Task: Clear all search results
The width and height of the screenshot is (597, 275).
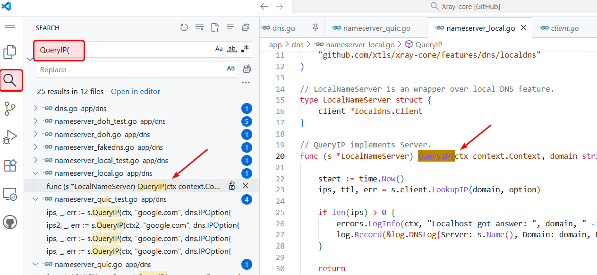Action: [199, 28]
